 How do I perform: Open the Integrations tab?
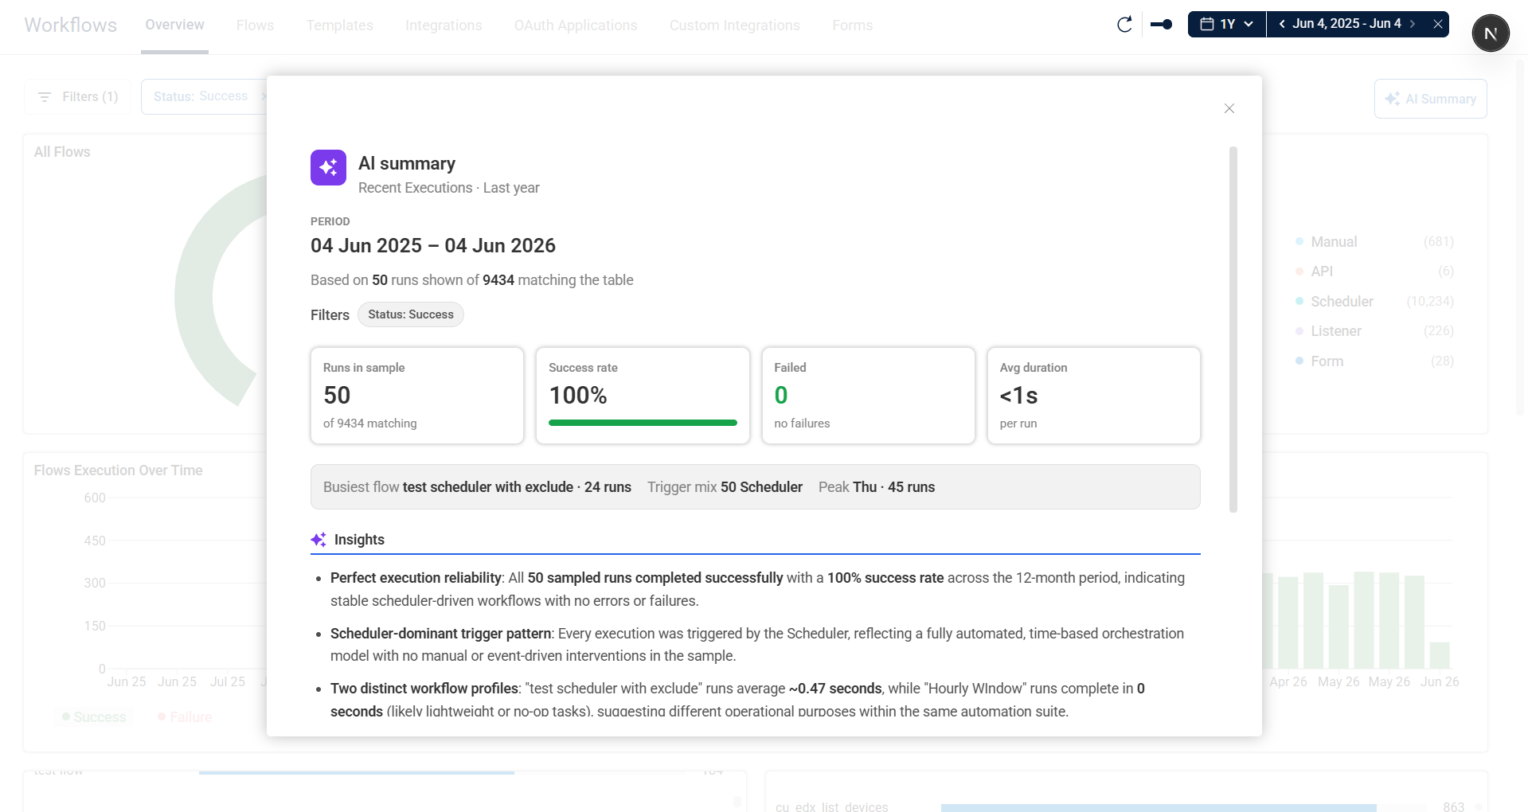[444, 25]
